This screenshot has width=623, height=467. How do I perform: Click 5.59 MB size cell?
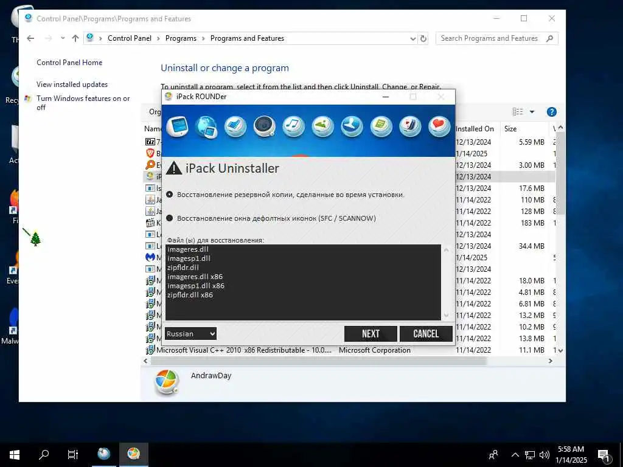pyautogui.click(x=532, y=142)
